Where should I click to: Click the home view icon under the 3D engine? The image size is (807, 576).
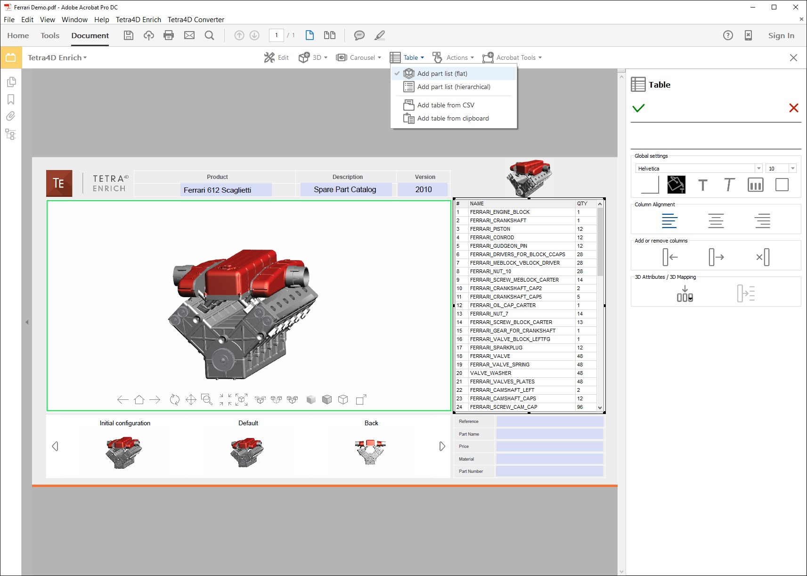[x=139, y=400]
